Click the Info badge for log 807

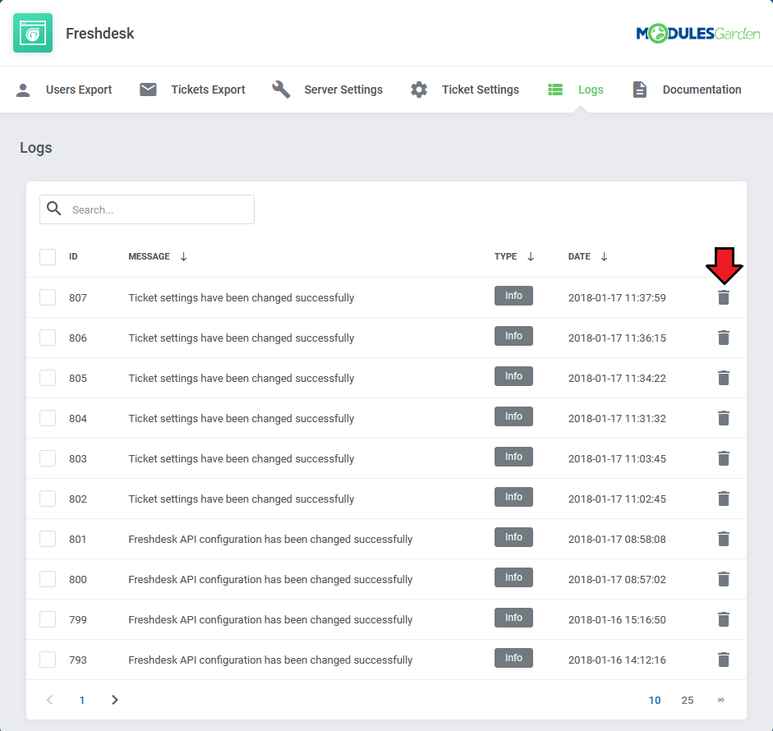click(513, 296)
